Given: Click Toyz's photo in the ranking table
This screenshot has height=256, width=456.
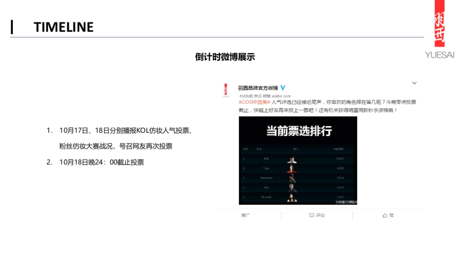Looking at the screenshot, I should (x=291, y=169).
